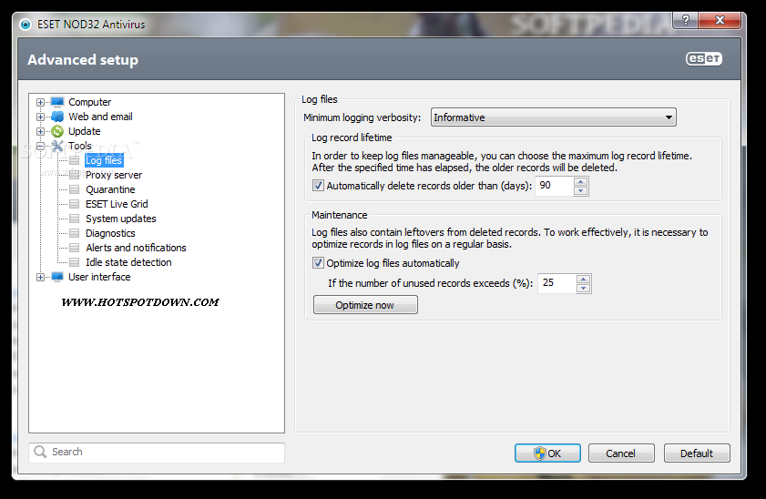This screenshot has height=499, width=766.
Task: Expand the Computer tree node
Action: pos(41,103)
